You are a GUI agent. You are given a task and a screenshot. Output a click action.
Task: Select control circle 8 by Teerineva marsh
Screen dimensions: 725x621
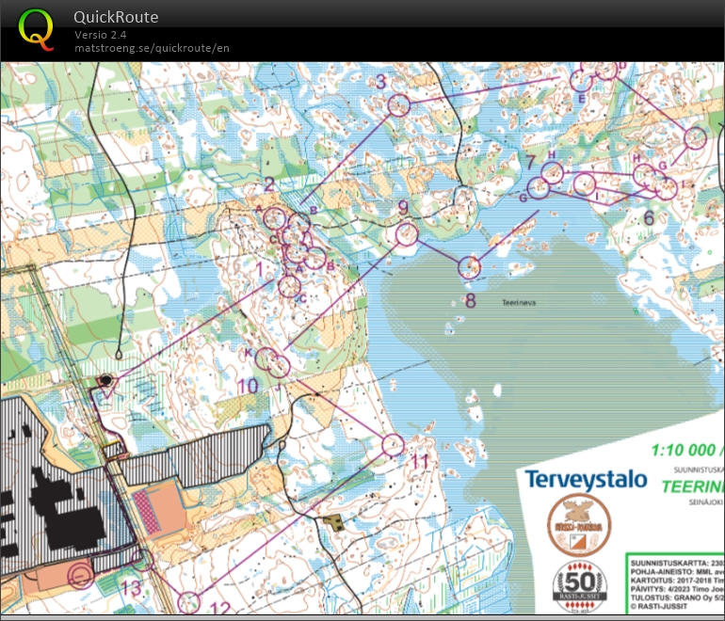(469, 268)
